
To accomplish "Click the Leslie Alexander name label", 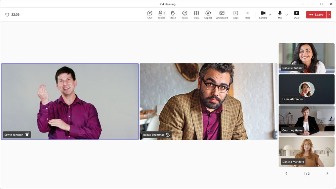I will 293,99.
